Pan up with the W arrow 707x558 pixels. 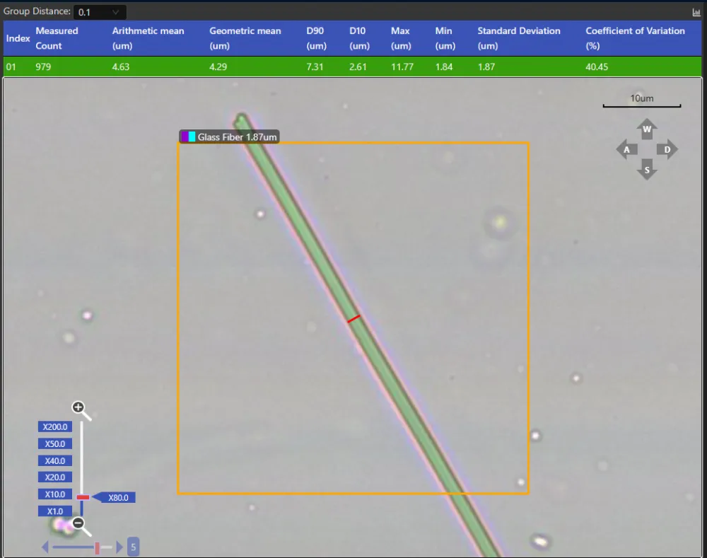point(647,129)
